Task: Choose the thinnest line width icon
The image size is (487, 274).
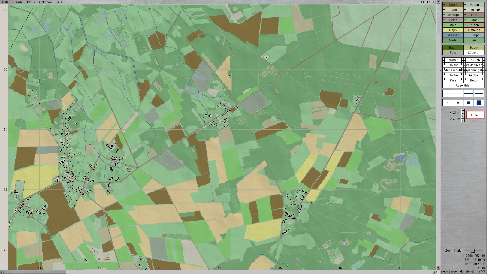Action: [448, 94]
